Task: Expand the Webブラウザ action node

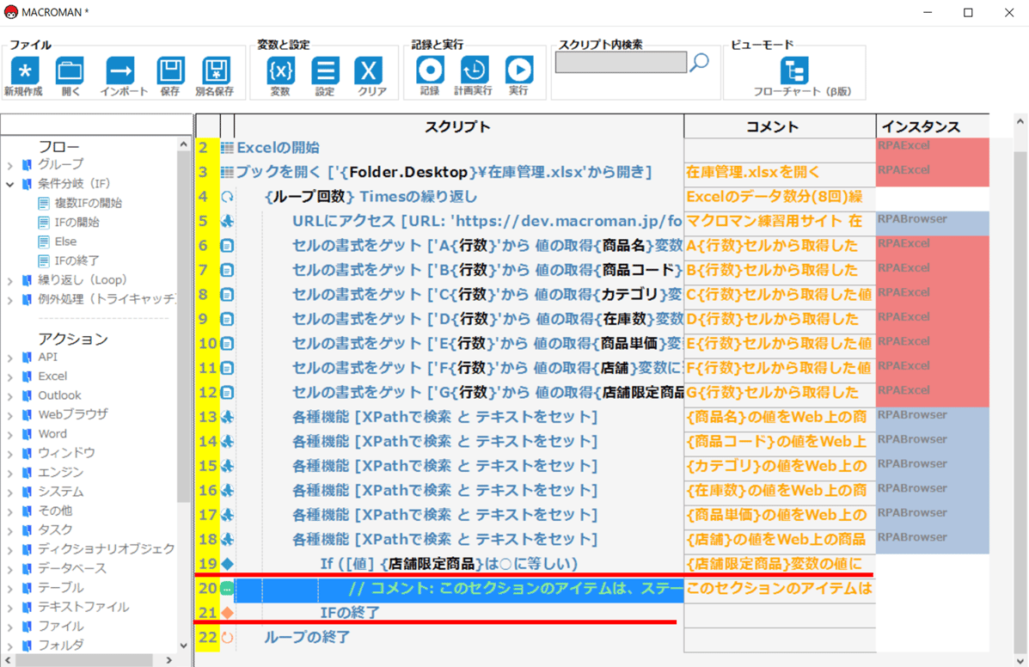Action: (9, 415)
